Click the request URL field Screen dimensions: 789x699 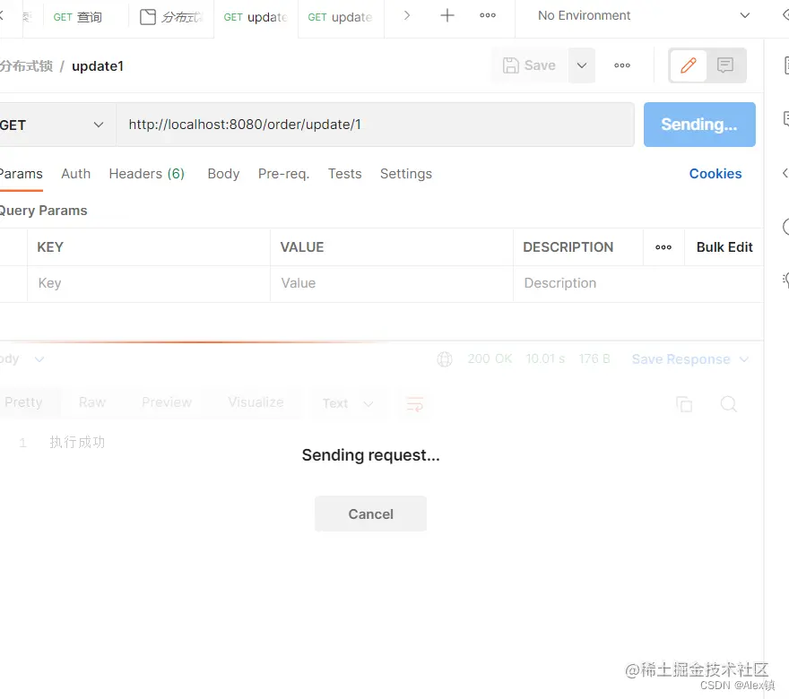coord(375,125)
